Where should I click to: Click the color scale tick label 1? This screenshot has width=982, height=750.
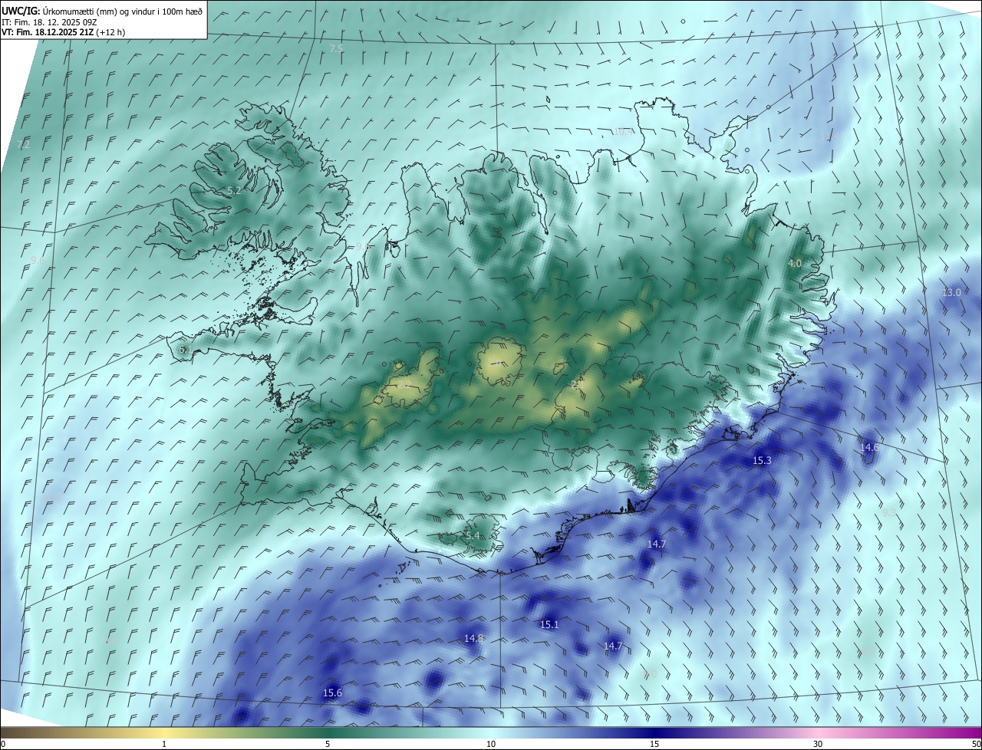tap(164, 744)
